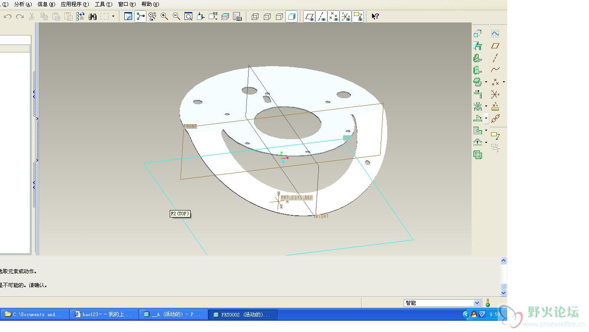Click the Orient mode icon
589x332 pixels.
[152, 16]
